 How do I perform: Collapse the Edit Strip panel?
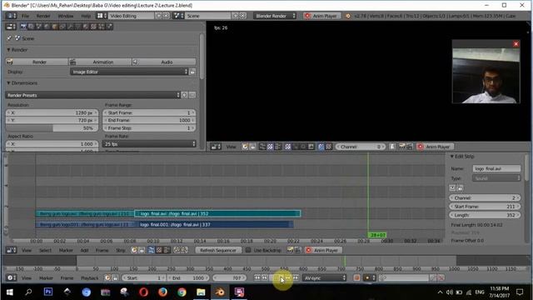[452, 157]
